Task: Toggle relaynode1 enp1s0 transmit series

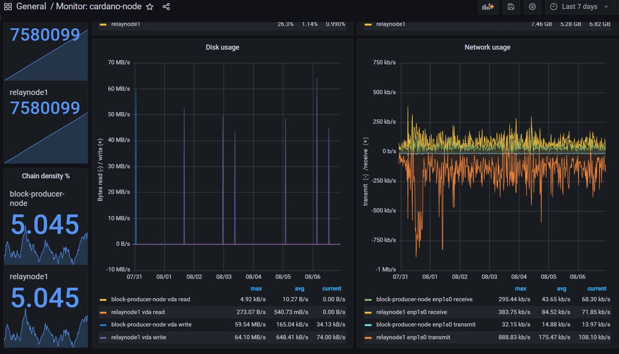Action: tap(413, 337)
